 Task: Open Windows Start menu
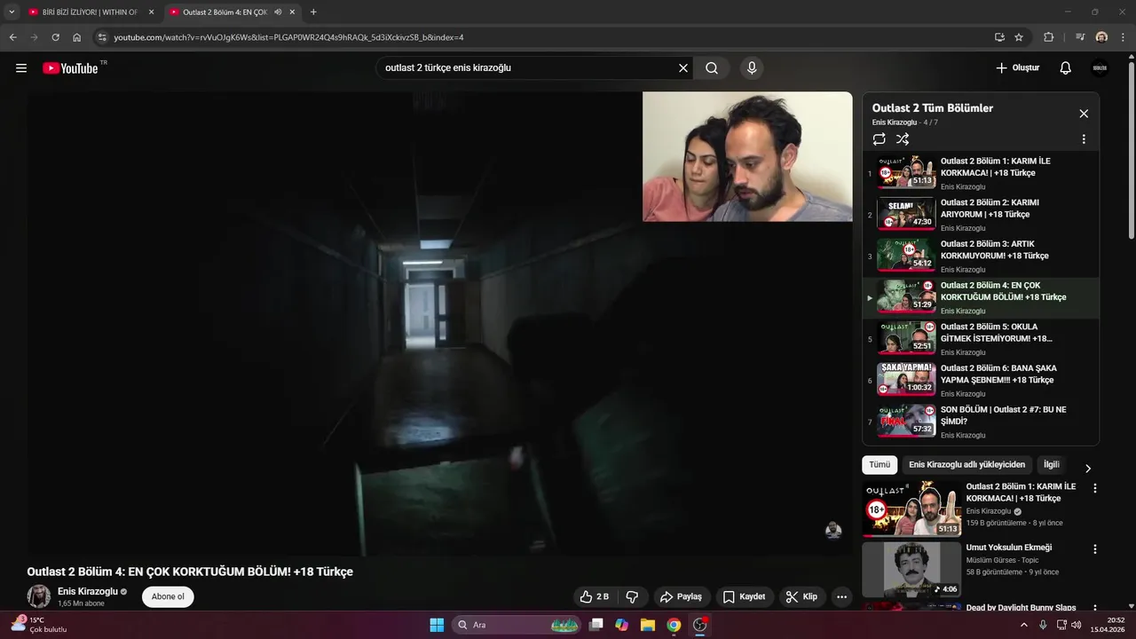[437, 625]
